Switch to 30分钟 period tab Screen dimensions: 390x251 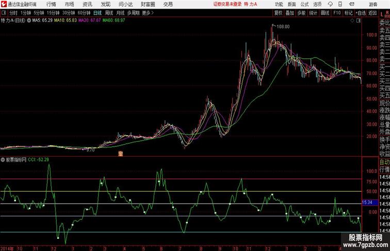(x=69, y=13)
